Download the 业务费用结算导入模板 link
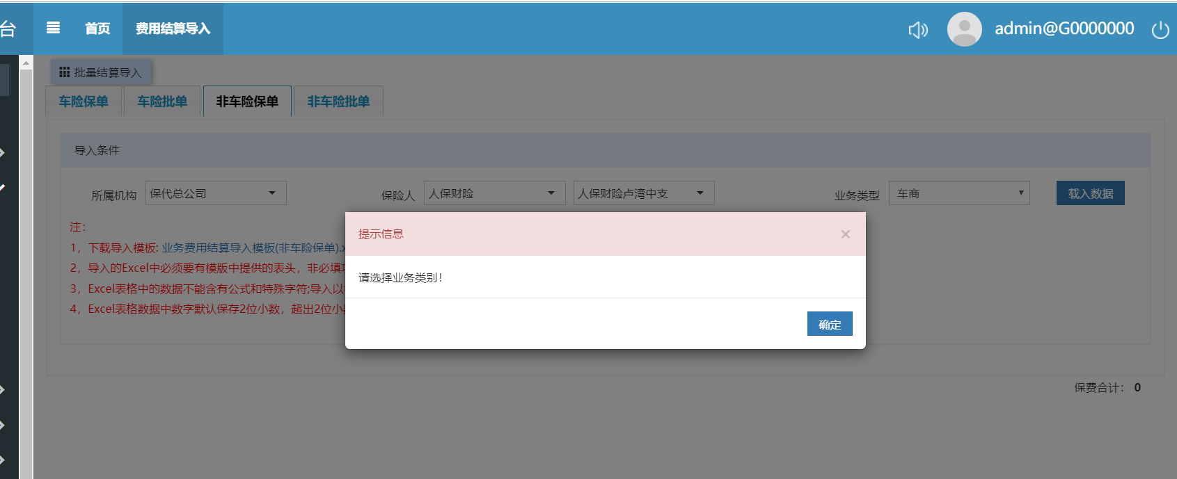Image resolution: width=1177 pixels, height=479 pixels. pos(253,247)
